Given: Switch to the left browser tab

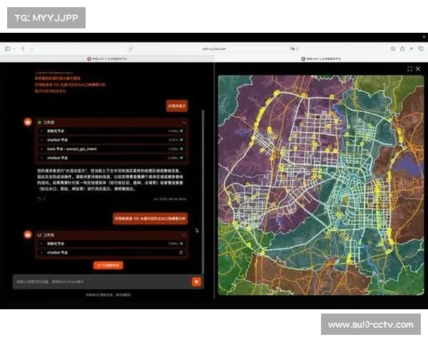Looking at the screenshot, I should pos(107,58).
